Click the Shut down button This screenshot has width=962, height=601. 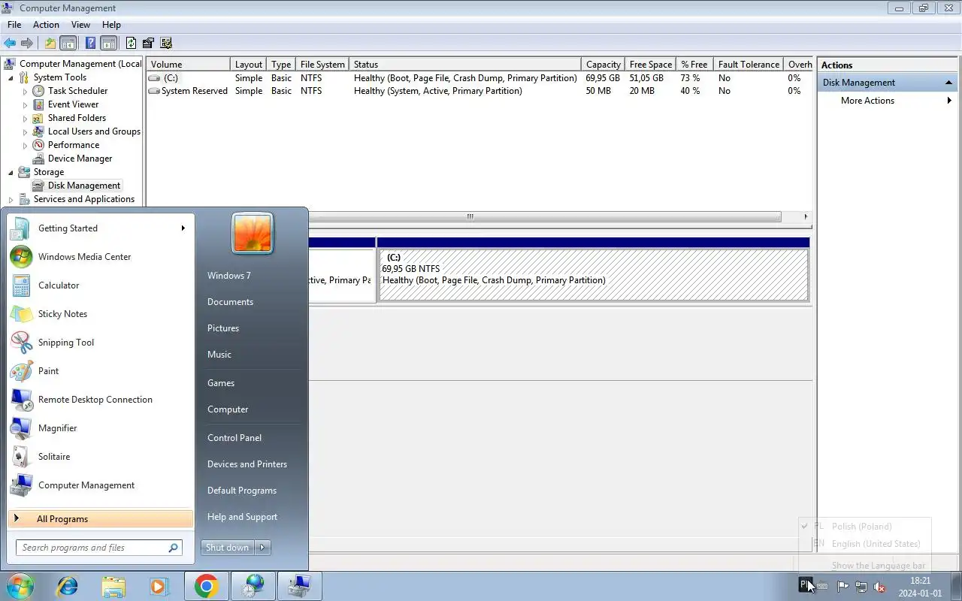pos(228,548)
